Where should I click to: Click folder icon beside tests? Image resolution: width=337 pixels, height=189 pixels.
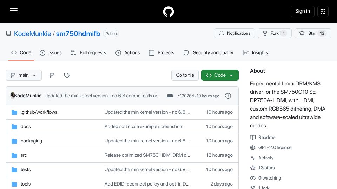tap(14, 170)
